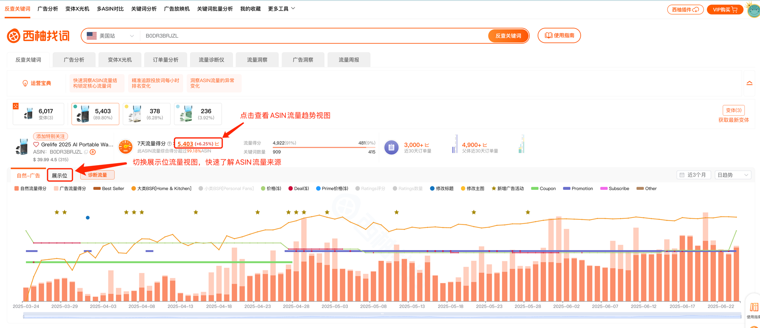Screen dimensions: 760x328
Task: Open the 变体(3) button
Action: pyautogui.click(x=733, y=110)
